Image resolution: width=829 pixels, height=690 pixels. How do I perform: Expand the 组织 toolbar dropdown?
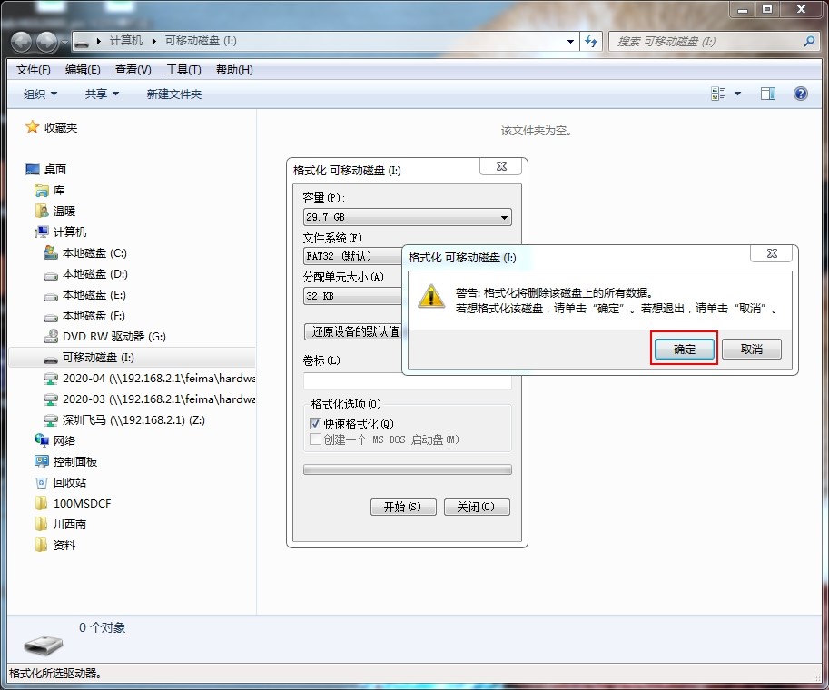click(40, 94)
